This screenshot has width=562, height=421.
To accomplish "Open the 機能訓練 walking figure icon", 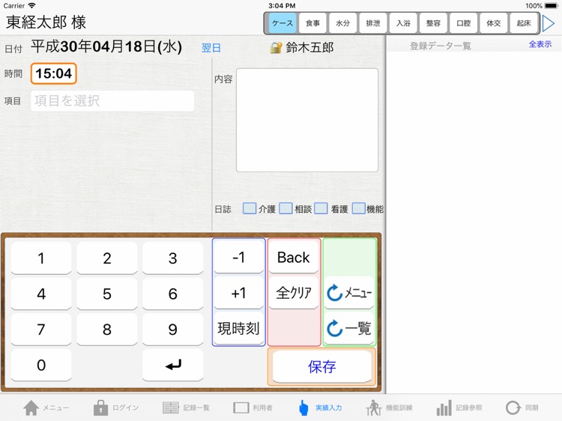I will (x=373, y=408).
